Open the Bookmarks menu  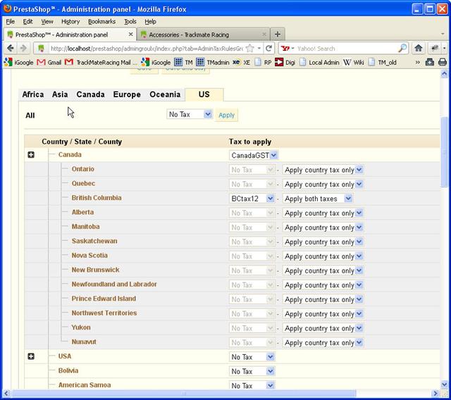click(x=101, y=22)
